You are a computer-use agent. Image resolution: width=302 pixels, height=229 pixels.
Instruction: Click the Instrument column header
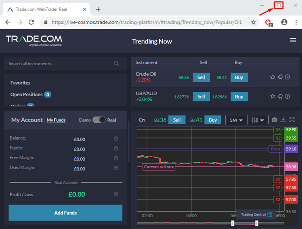click(x=146, y=62)
